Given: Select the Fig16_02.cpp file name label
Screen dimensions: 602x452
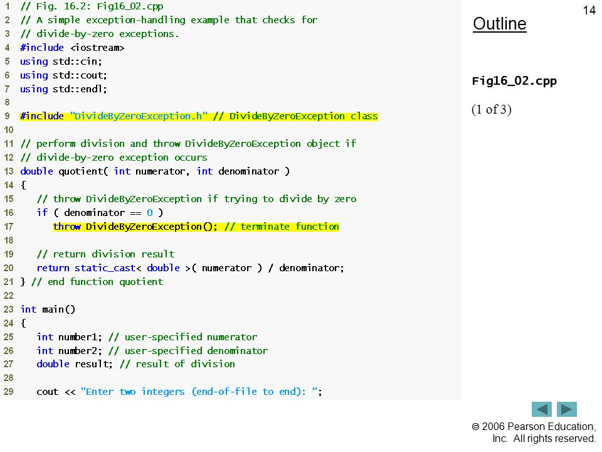Looking at the screenshot, I should tap(514, 81).
